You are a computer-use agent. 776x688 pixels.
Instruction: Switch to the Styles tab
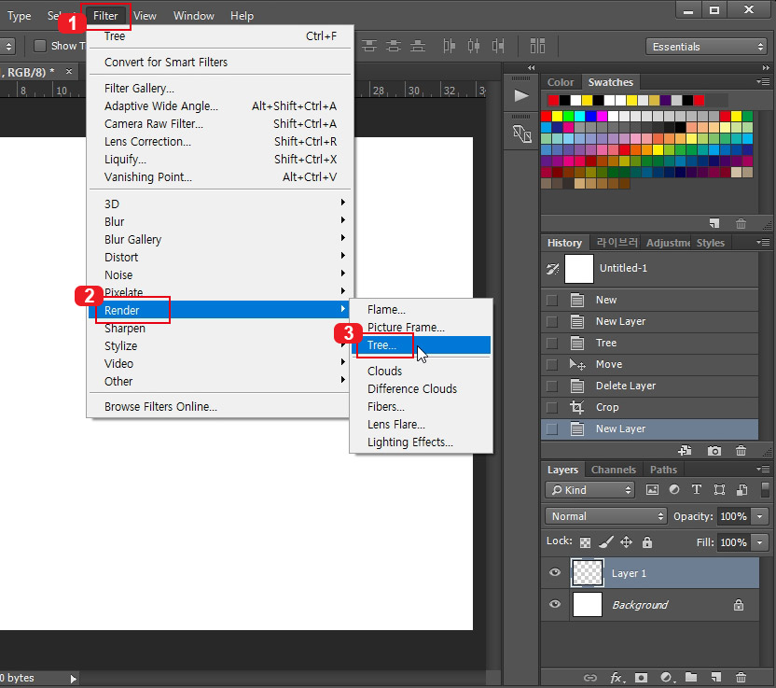pyautogui.click(x=710, y=243)
